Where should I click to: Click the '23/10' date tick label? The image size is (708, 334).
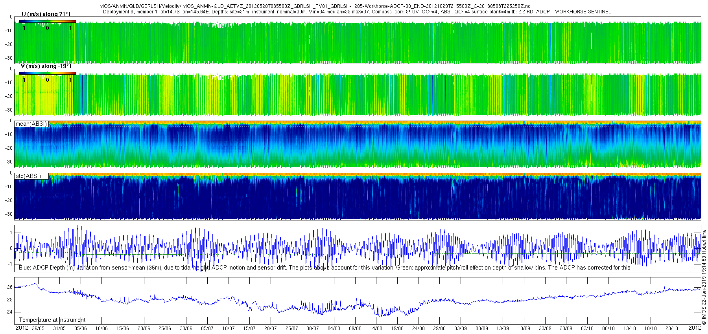672,328
